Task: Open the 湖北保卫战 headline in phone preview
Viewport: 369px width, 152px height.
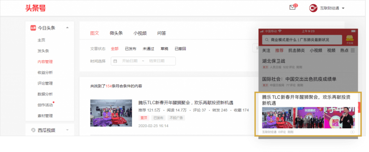Action: tap(274, 61)
